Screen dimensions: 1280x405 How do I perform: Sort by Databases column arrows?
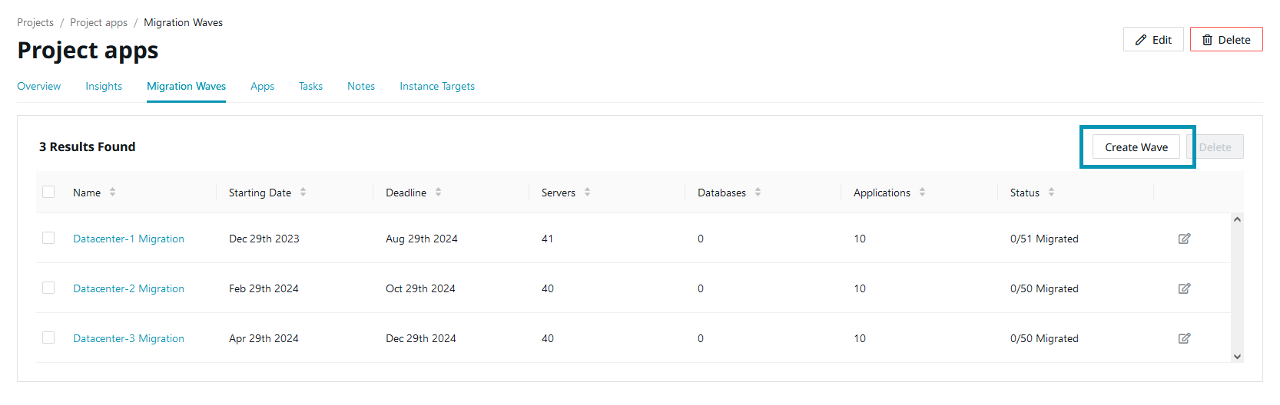758,193
